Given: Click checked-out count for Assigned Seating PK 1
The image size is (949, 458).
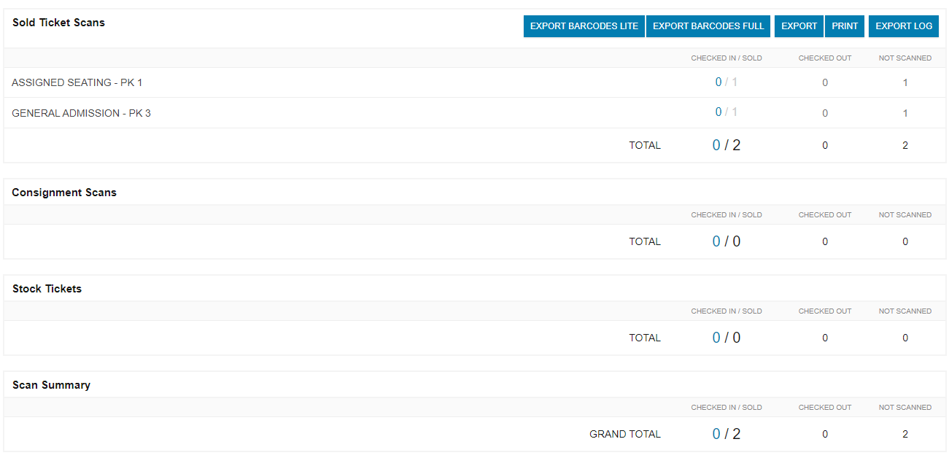Looking at the screenshot, I should (x=825, y=82).
